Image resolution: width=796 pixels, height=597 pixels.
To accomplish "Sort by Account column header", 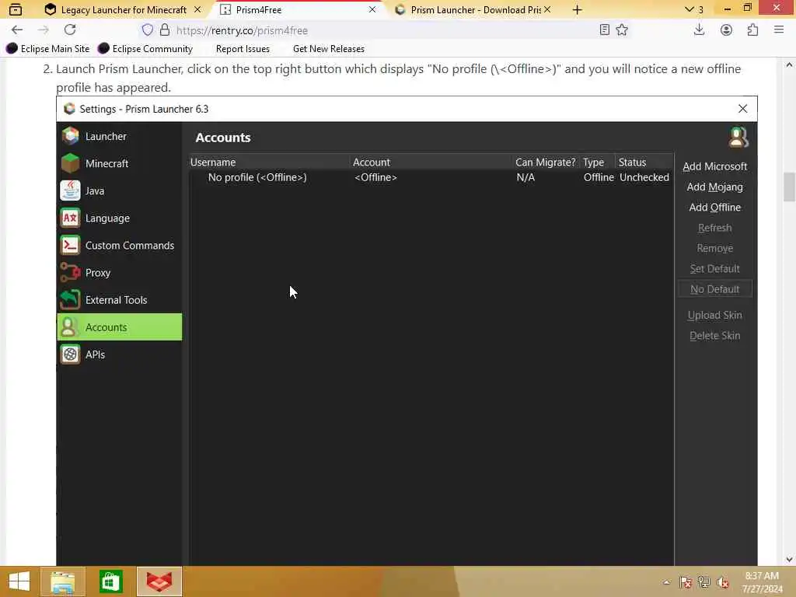I will point(431,162).
